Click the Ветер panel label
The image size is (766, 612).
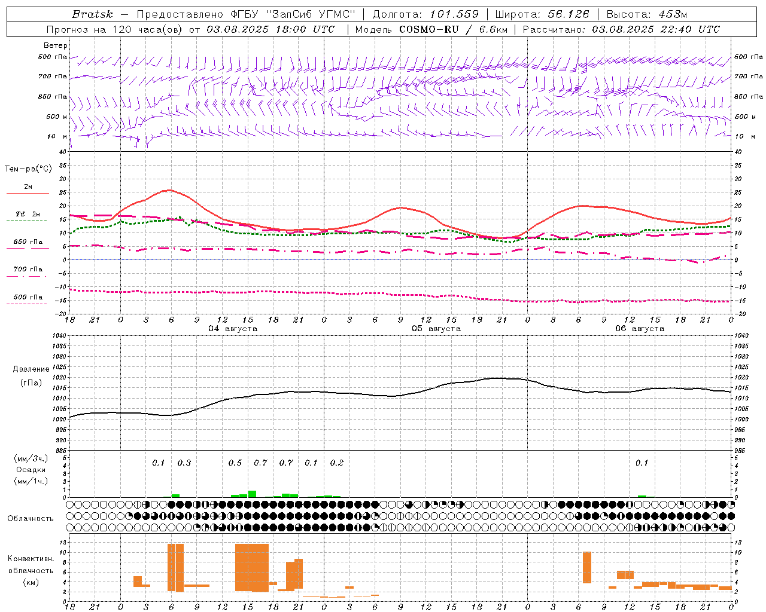pos(56,45)
